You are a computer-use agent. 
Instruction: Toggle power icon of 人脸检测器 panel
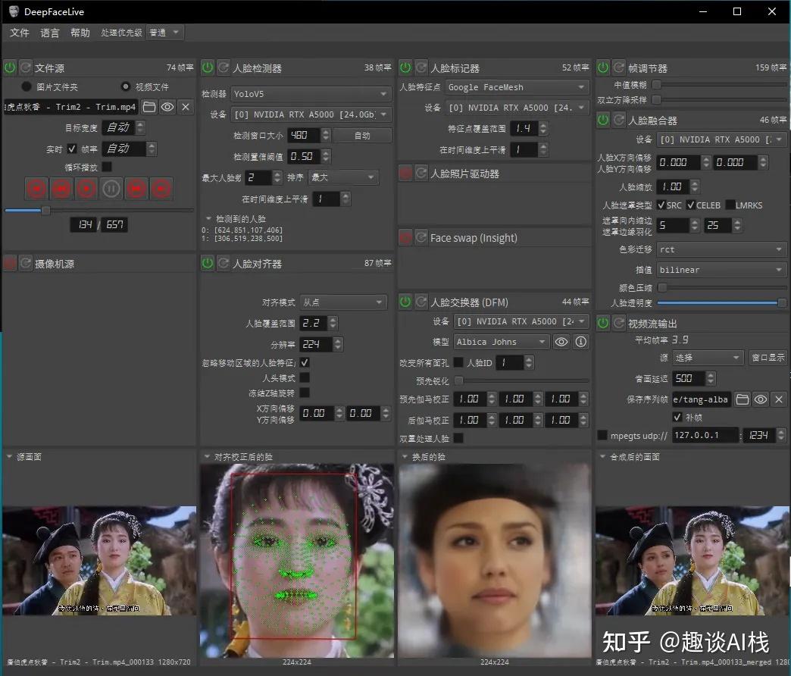tap(208, 67)
